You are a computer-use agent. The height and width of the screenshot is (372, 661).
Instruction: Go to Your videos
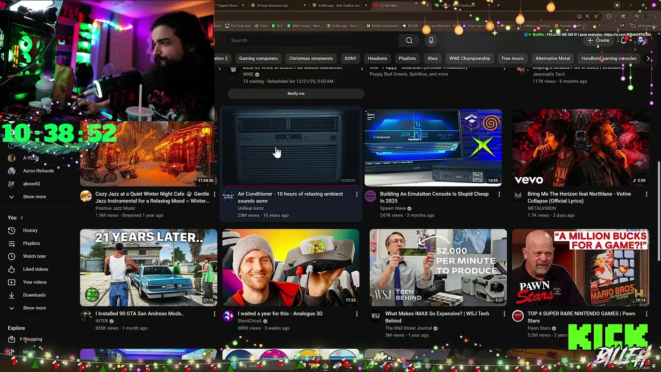coord(35,282)
